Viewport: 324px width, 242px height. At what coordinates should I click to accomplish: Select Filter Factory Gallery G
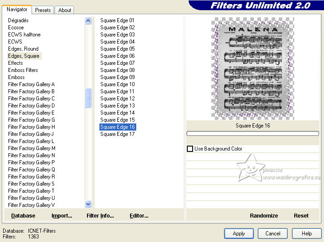pyautogui.click(x=31, y=120)
